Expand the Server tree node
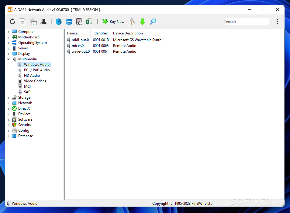This screenshot has width=290, height=213. pyautogui.click(x=8, y=48)
